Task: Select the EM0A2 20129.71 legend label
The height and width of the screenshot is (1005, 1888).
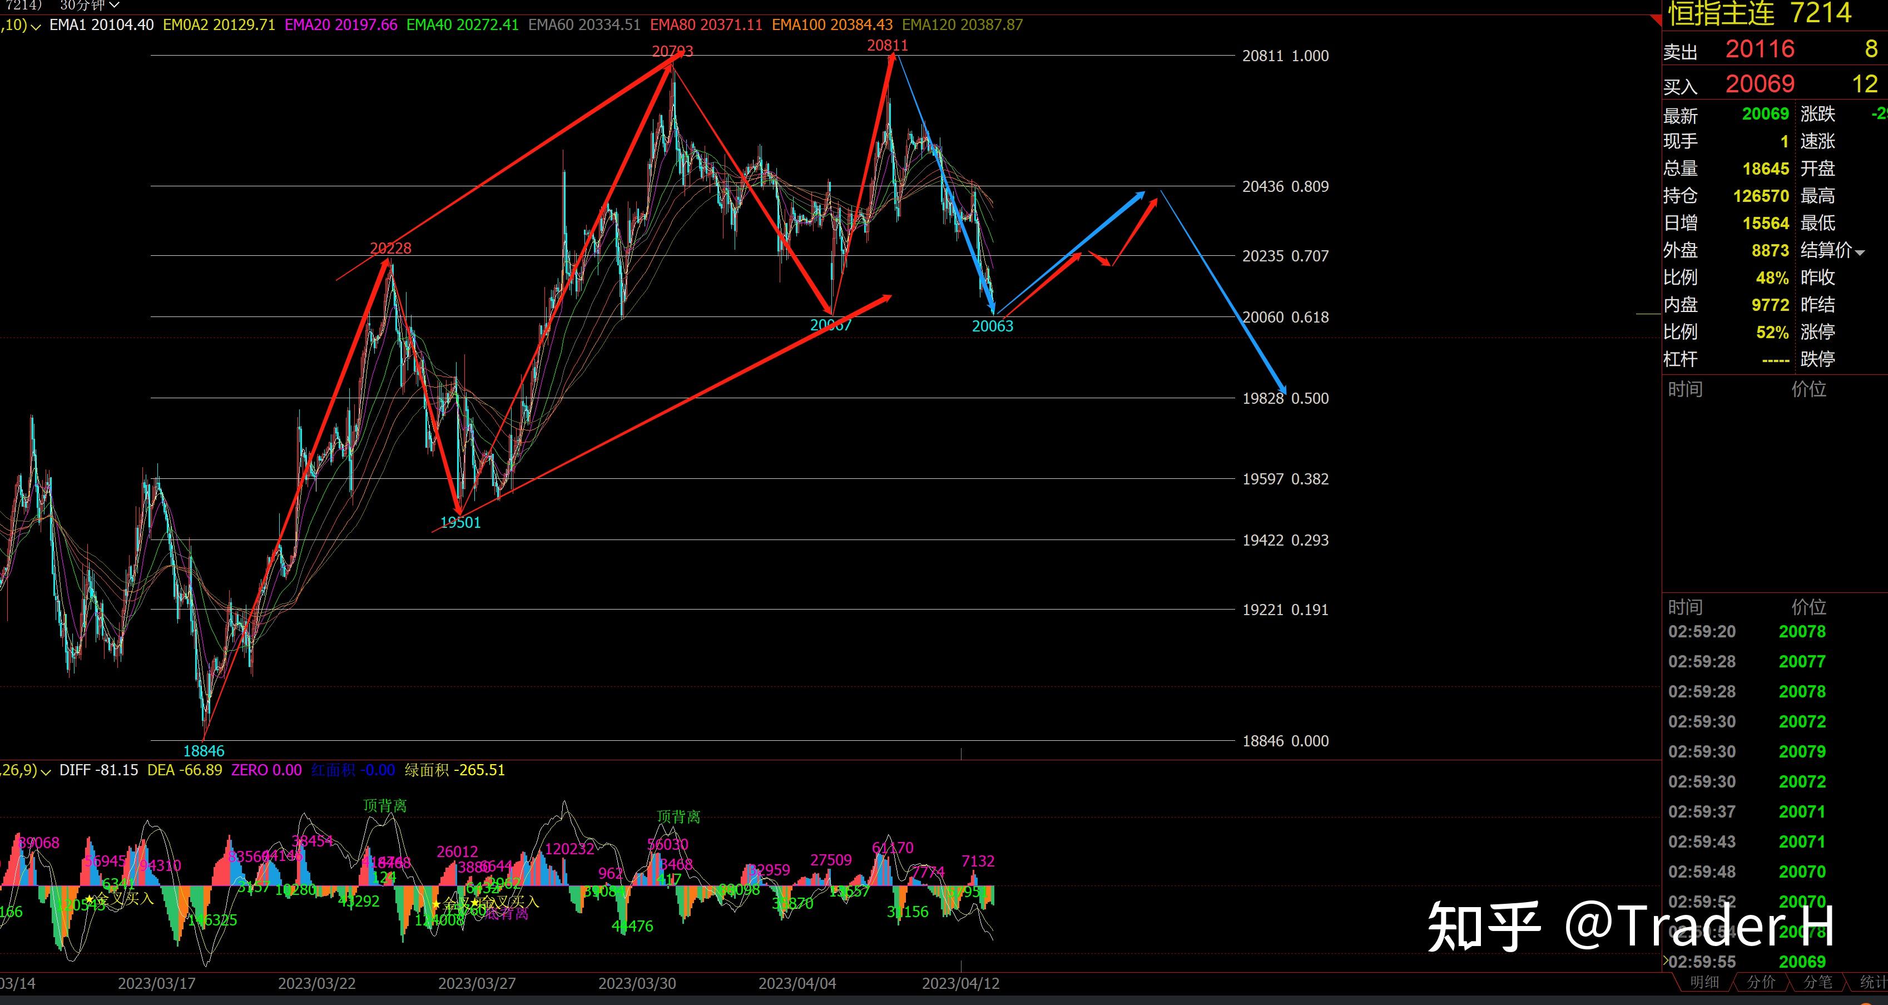Action: pyautogui.click(x=219, y=25)
